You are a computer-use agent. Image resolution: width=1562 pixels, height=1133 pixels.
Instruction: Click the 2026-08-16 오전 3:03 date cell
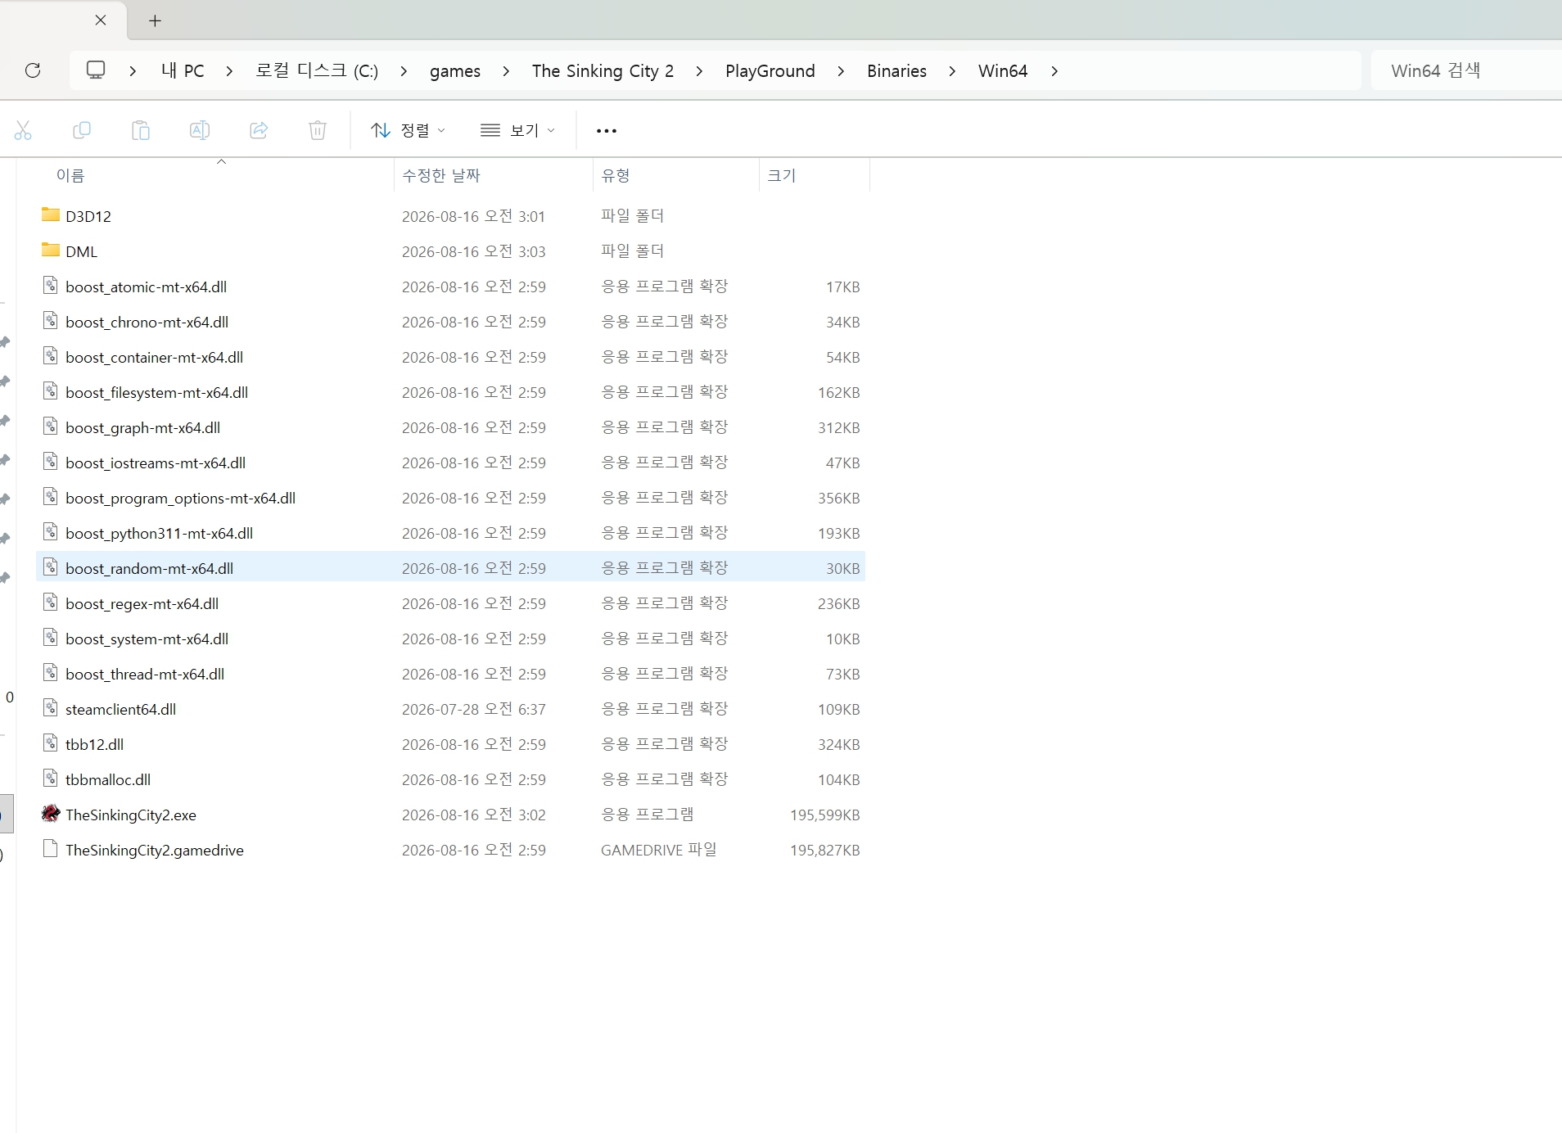(x=474, y=251)
